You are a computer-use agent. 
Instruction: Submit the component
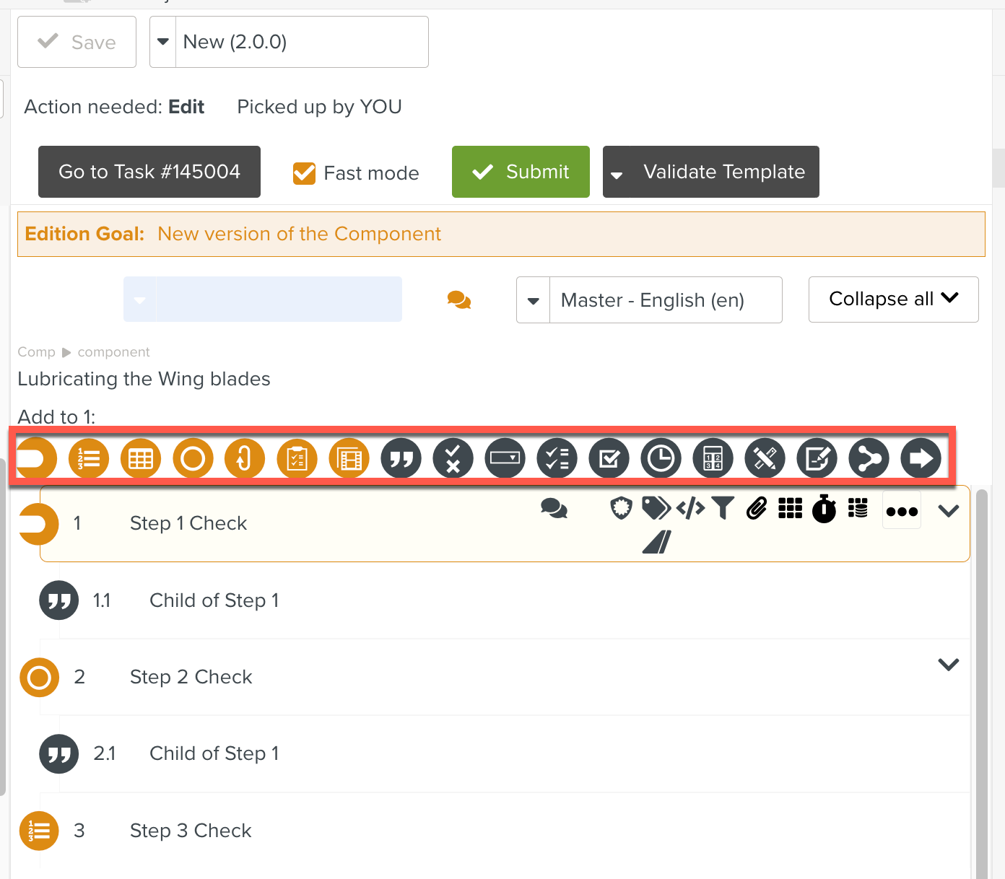pyautogui.click(x=521, y=172)
